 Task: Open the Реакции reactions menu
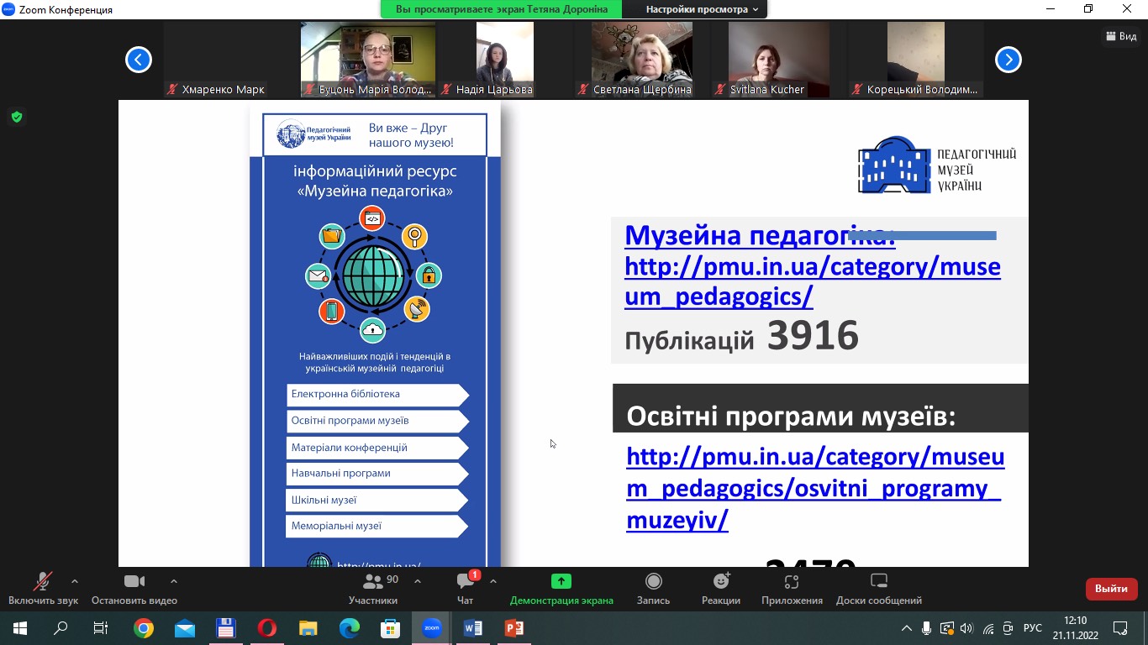point(720,588)
